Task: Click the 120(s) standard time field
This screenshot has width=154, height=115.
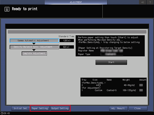Action: pyautogui.click(x=67, y=41)
